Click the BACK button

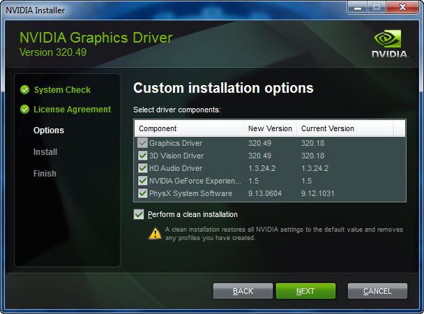pos(243,291)
